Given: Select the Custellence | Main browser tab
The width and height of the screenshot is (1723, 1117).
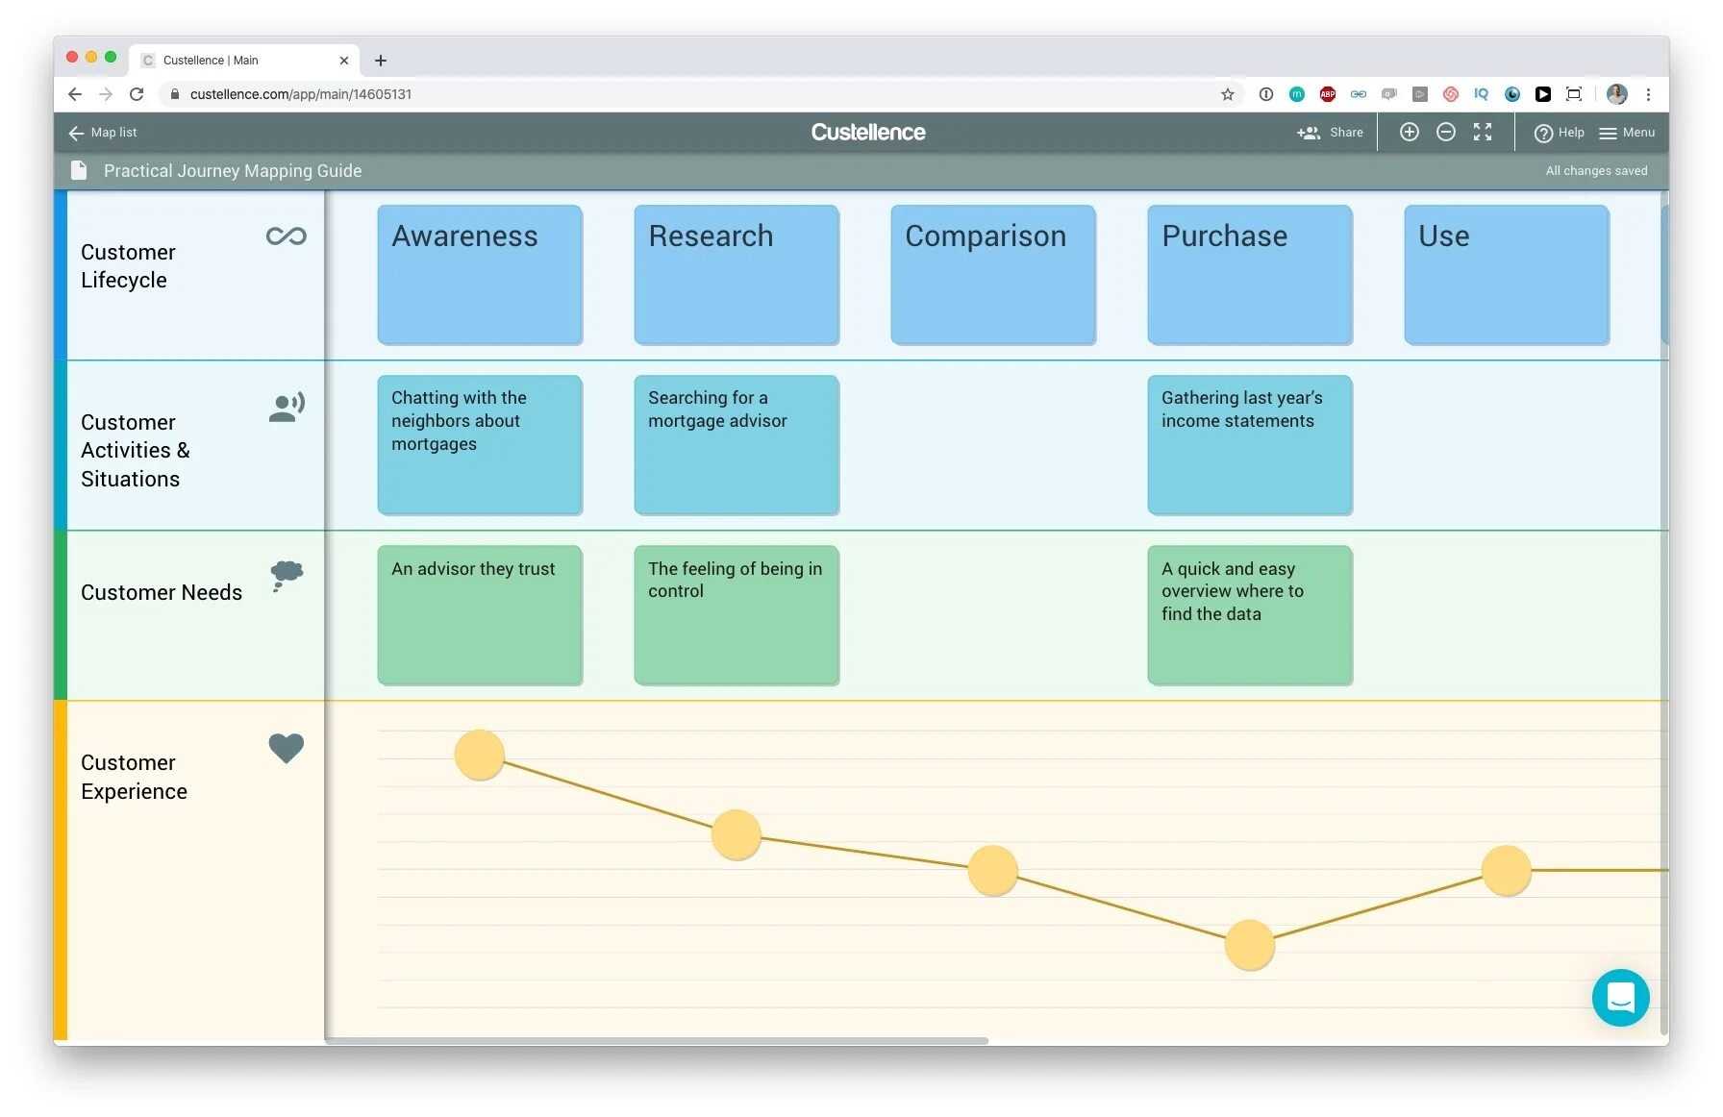Looking at the screenshot, I should [x=245, y=60].
